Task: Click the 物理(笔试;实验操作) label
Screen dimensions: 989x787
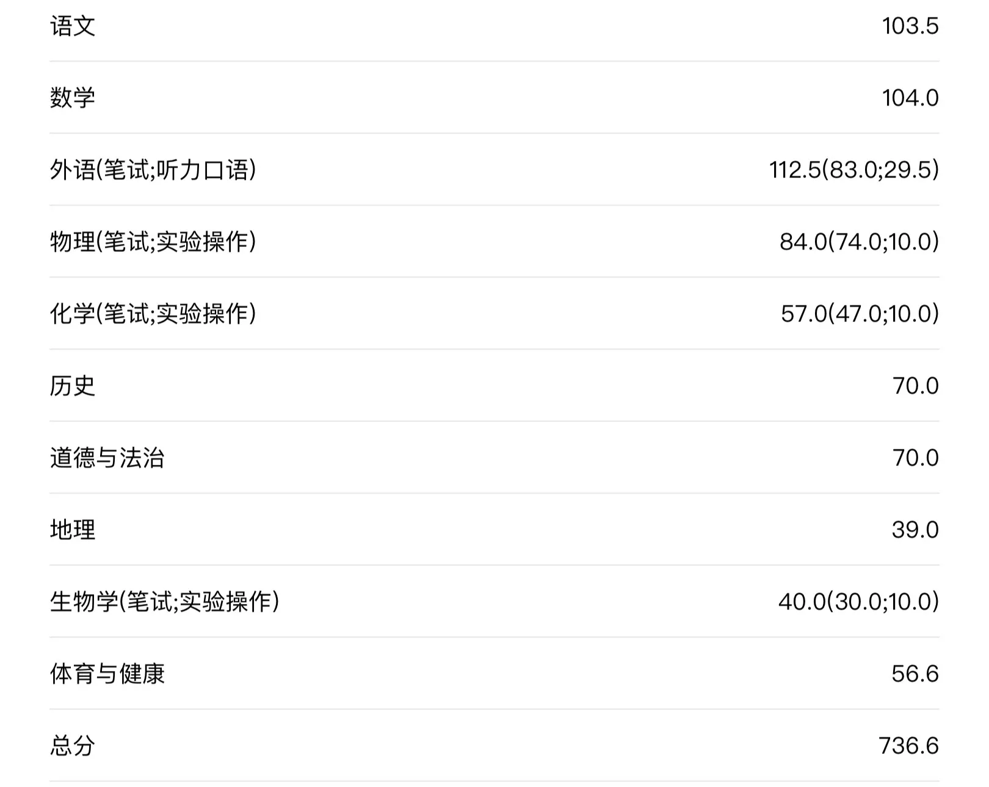Action: pyautogui.click(x=153, y=242)
